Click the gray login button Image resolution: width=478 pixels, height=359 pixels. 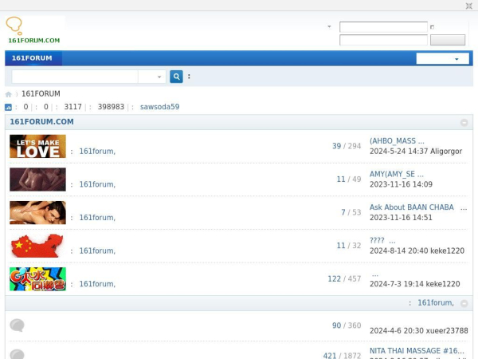click(448, 40)
